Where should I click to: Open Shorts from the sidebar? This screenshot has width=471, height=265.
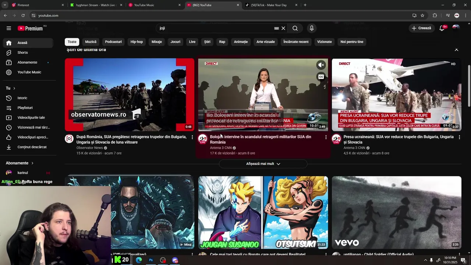28,53
